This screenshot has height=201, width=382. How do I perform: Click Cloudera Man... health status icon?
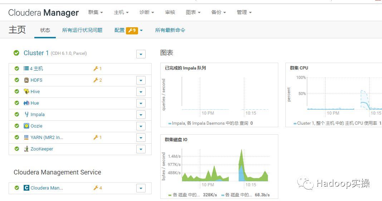[17, 188]
